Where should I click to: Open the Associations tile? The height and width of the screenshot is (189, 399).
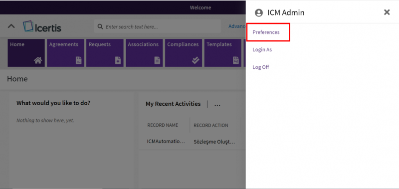pyautogui.click(x=144, y=53)
